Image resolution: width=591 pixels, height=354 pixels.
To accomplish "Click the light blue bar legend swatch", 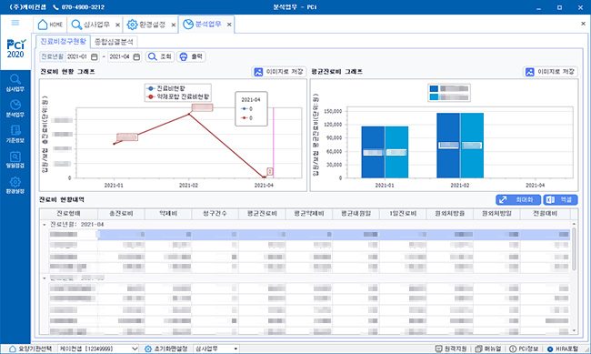I will [x=434, y=97].
